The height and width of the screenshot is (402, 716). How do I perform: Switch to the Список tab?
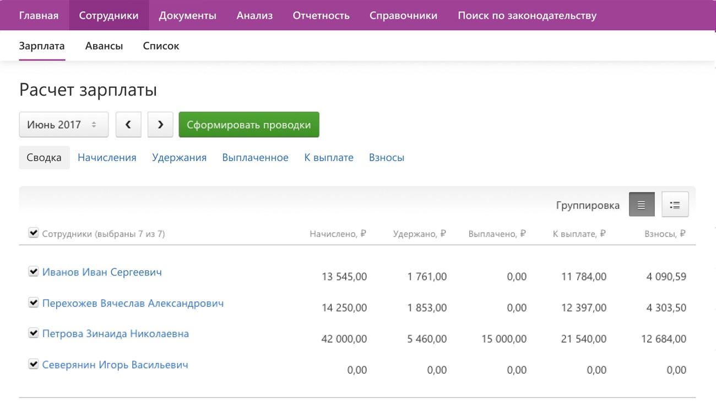(x=161, y=46)
